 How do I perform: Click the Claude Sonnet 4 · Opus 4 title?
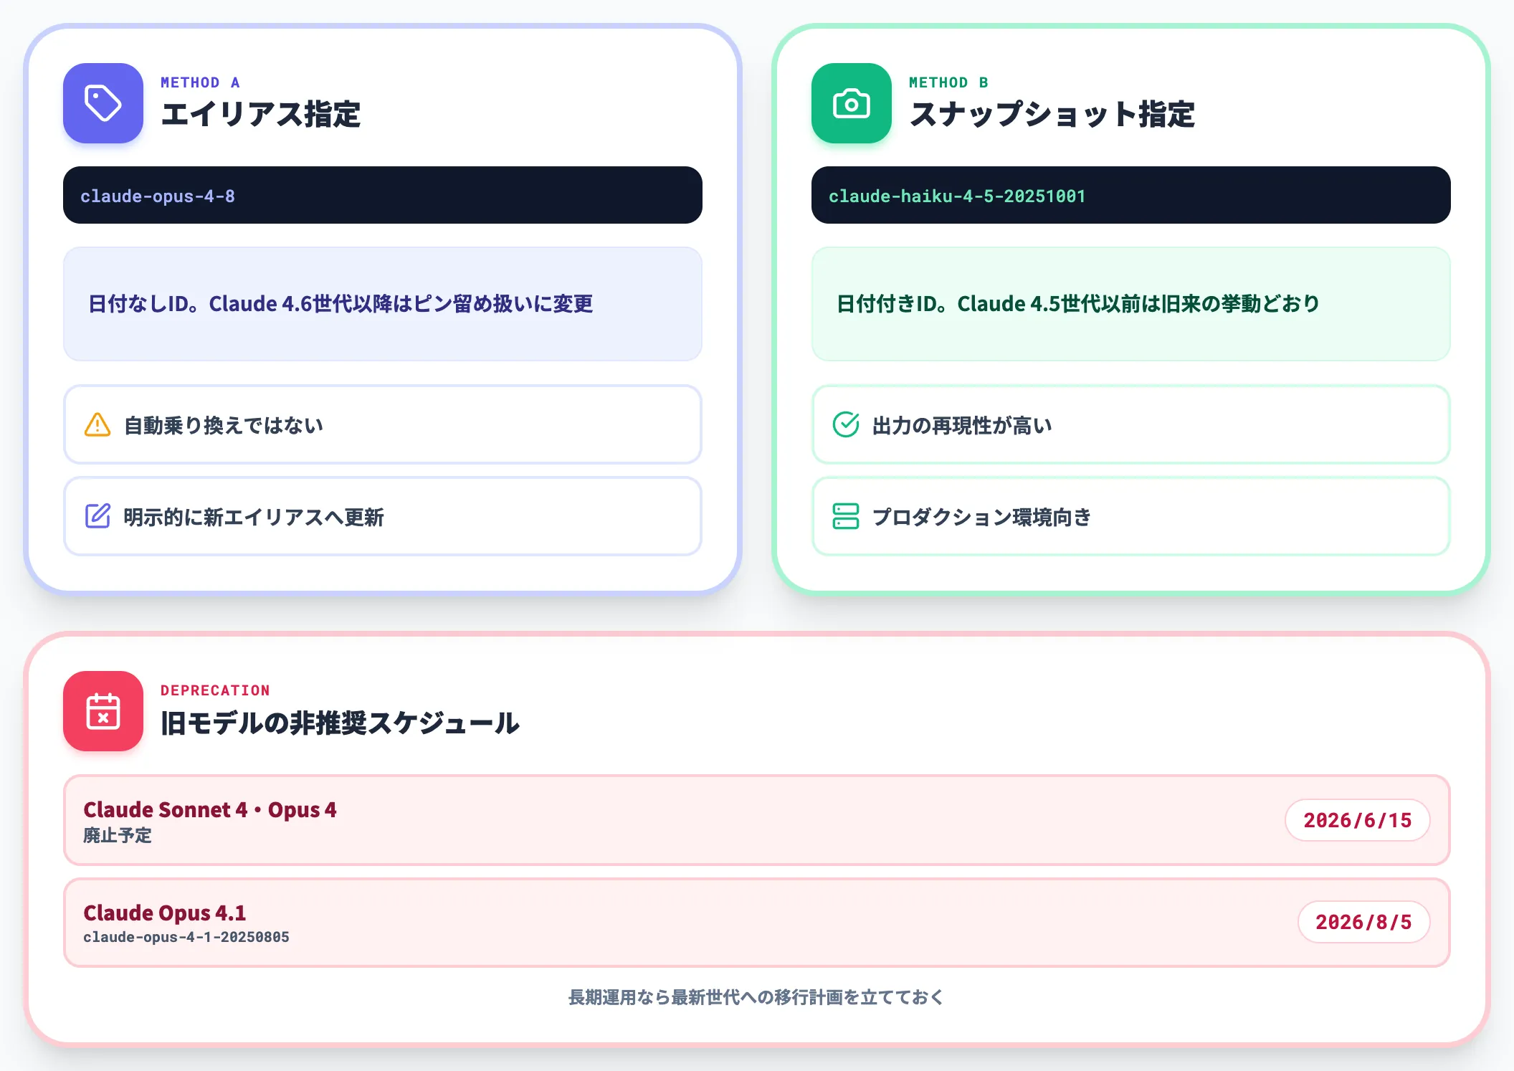[x=210, y=810]
